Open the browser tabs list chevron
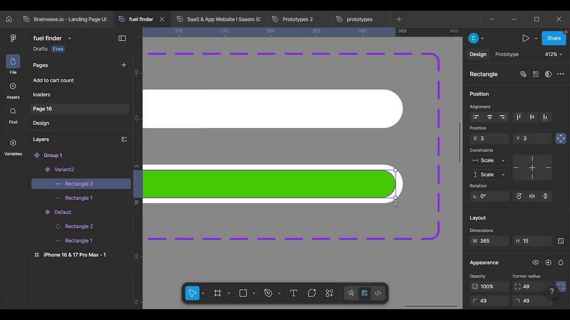Image resolution: width=570 pixels, height=320 pixels. pyautogui.click(x=492, y=19)
